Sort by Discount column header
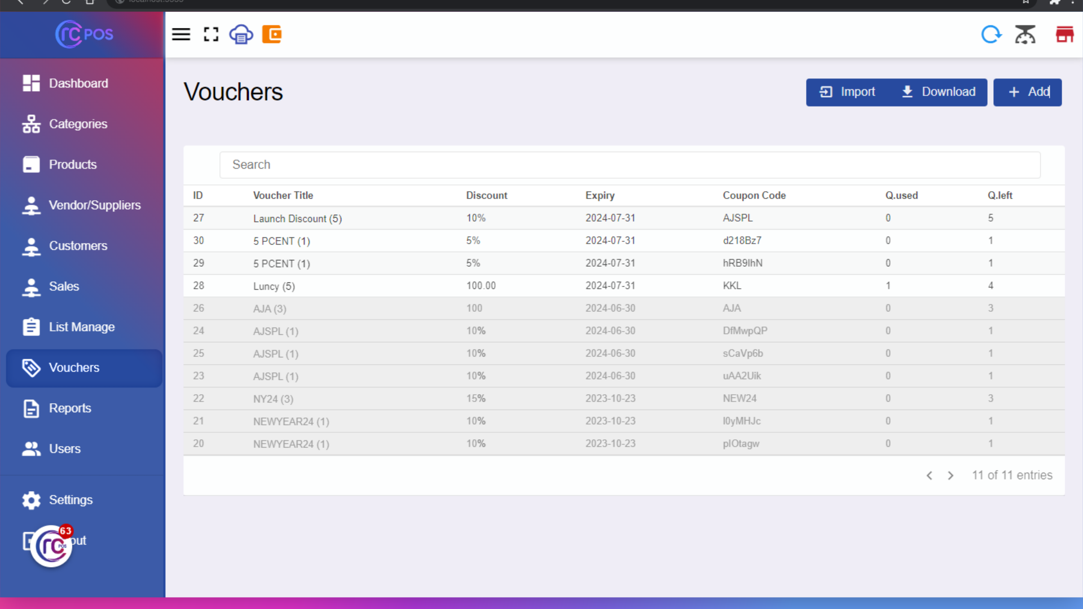 pos(486,195)
